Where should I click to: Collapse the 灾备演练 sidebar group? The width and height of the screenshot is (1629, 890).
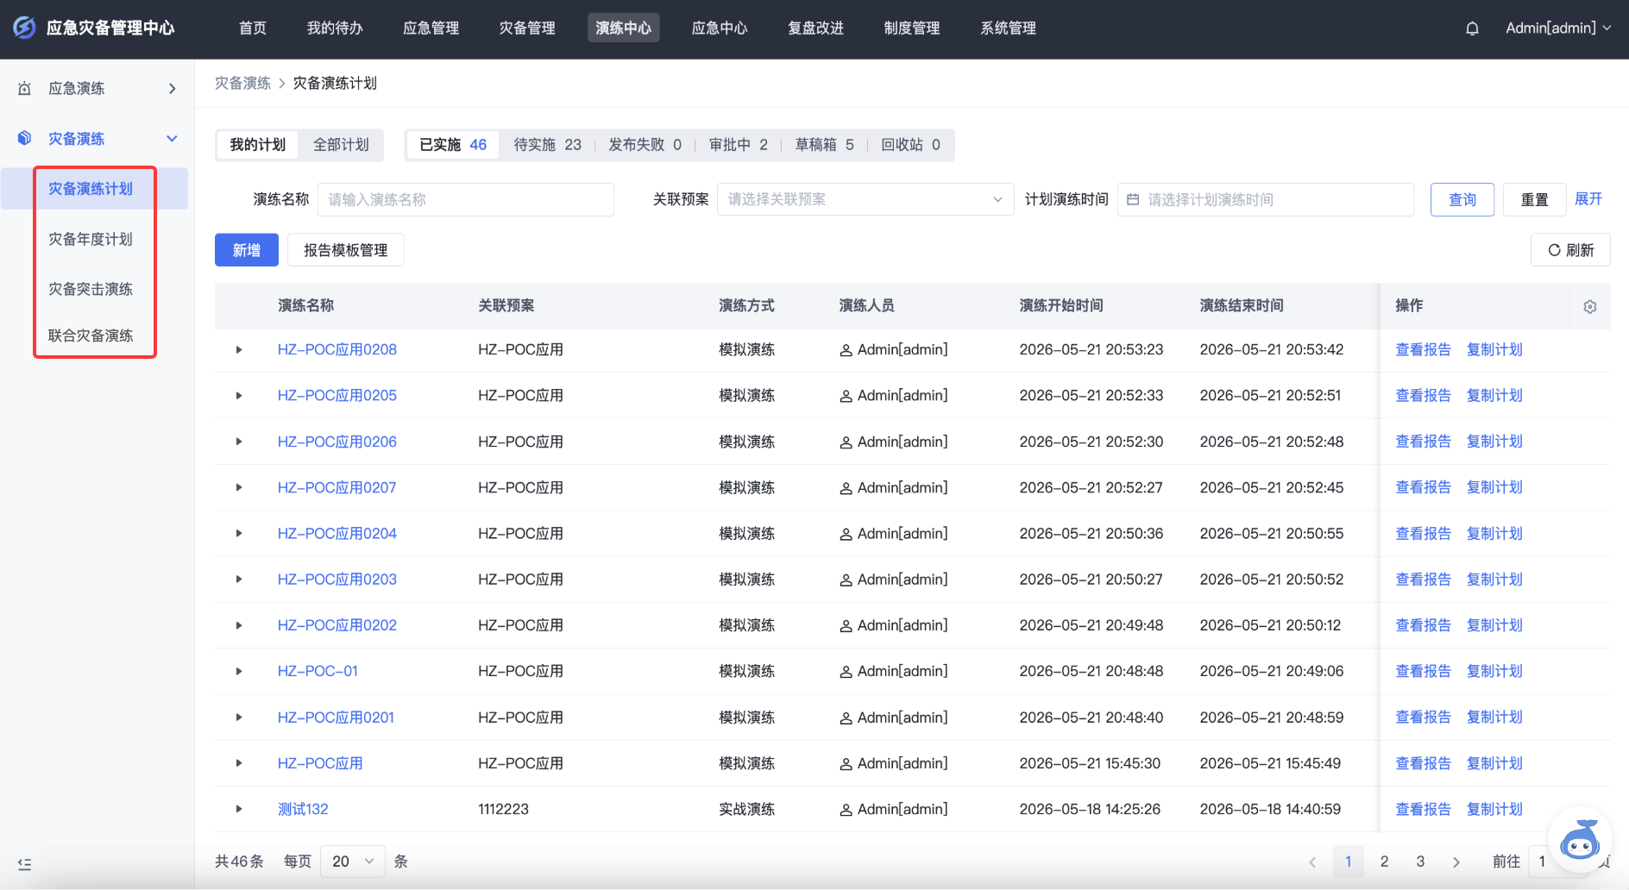coord(172,138)
